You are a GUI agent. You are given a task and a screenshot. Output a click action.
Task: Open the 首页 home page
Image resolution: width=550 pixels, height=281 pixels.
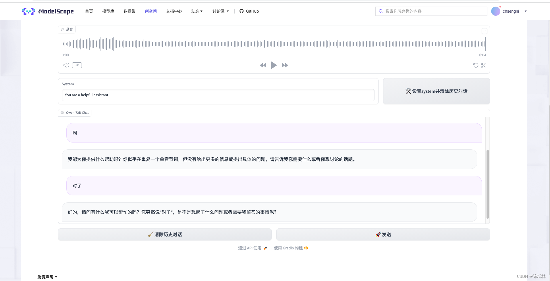tap(89, 11)
